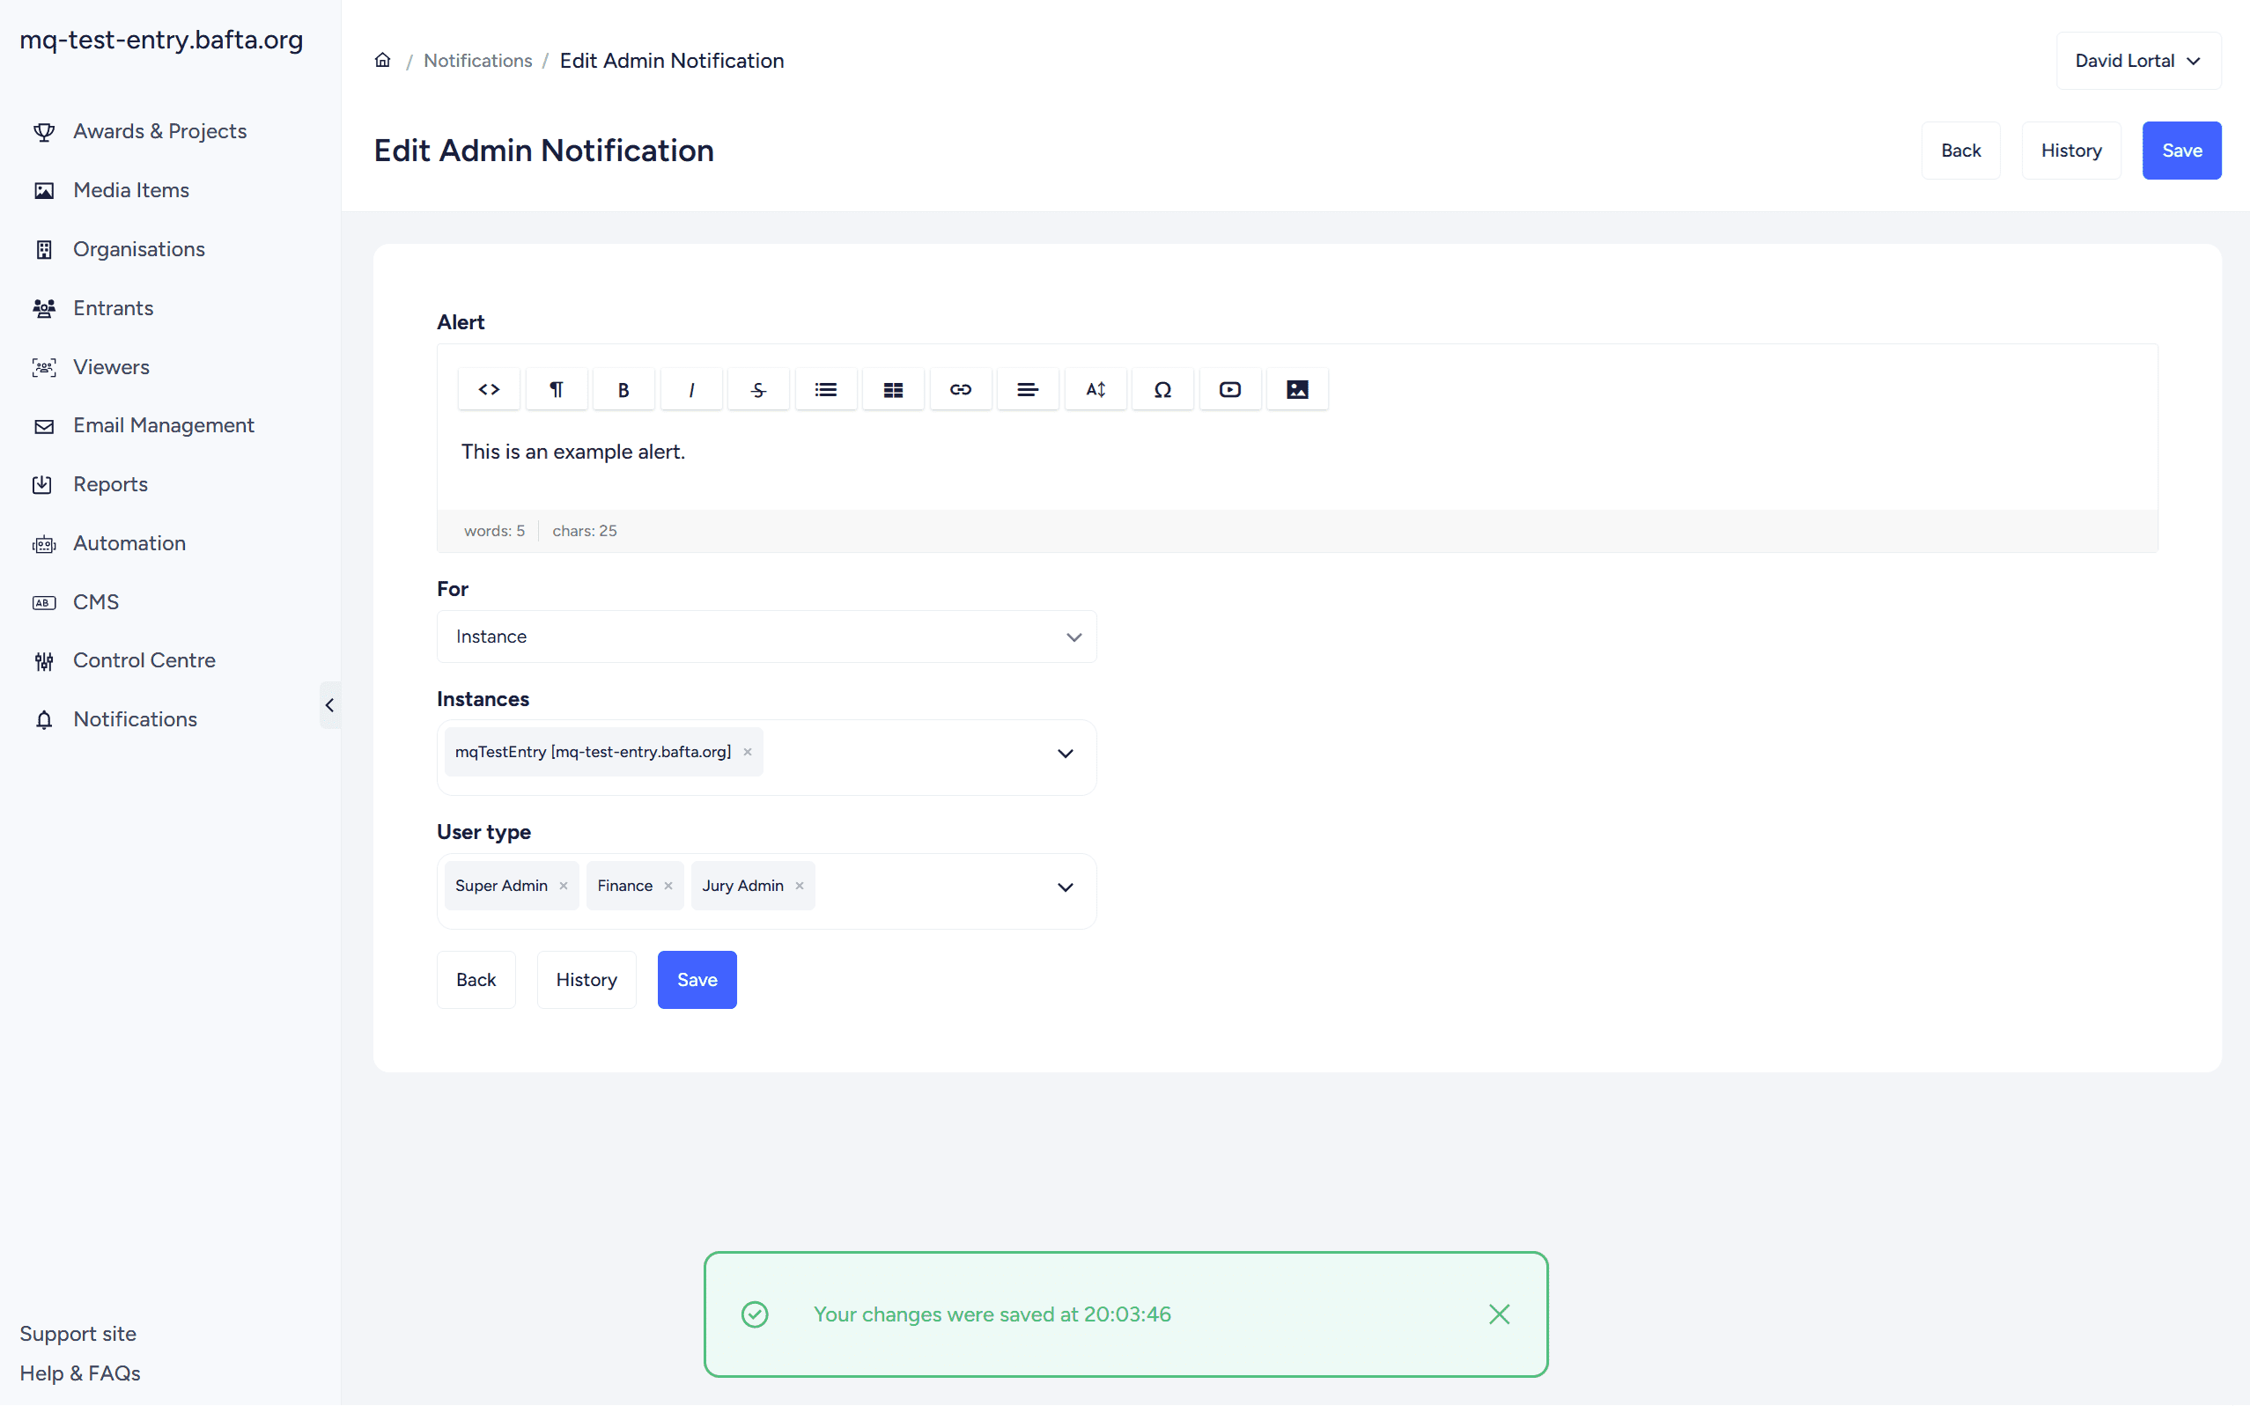Click the Bold formatting icon
The height and width of the screenshot is (1406, 2250).
tap(623, 390)
